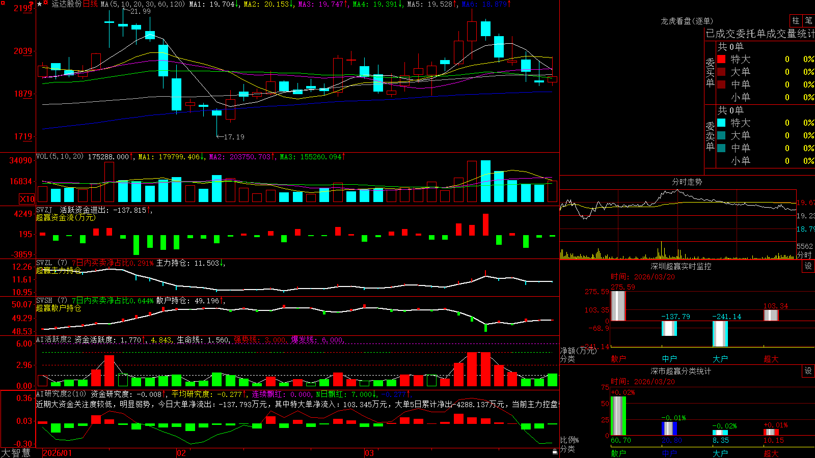Click the X10 volume scale box
Image resolution: width=815 pixels, height=458 pixels.
click(x=27, y=199)
